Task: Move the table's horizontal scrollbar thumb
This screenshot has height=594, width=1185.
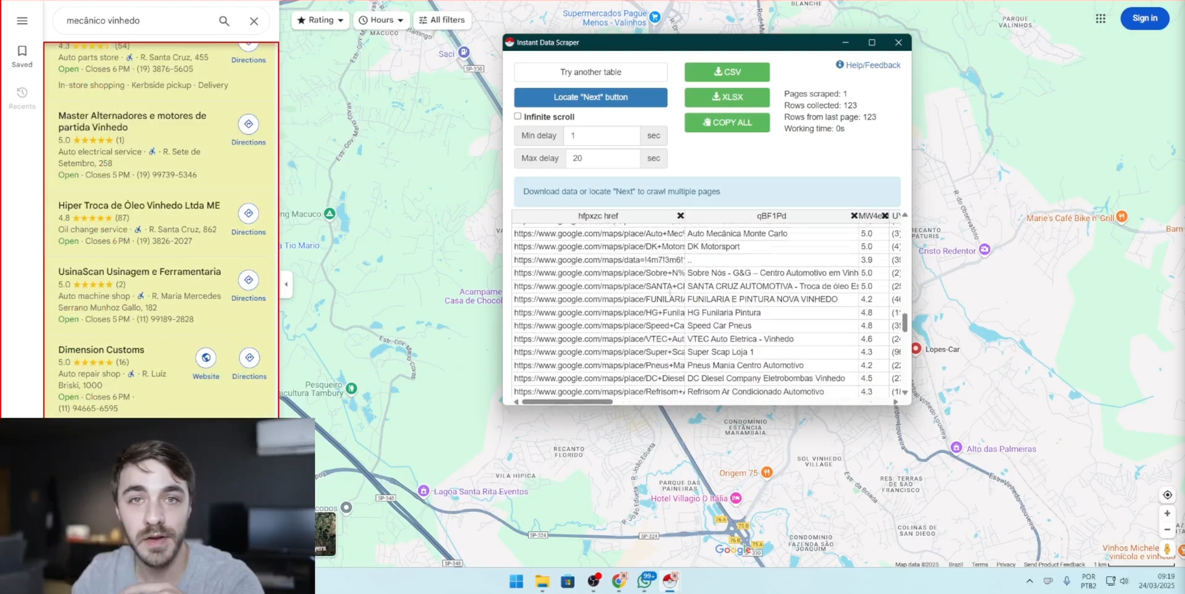Action: tap(567, 402)
